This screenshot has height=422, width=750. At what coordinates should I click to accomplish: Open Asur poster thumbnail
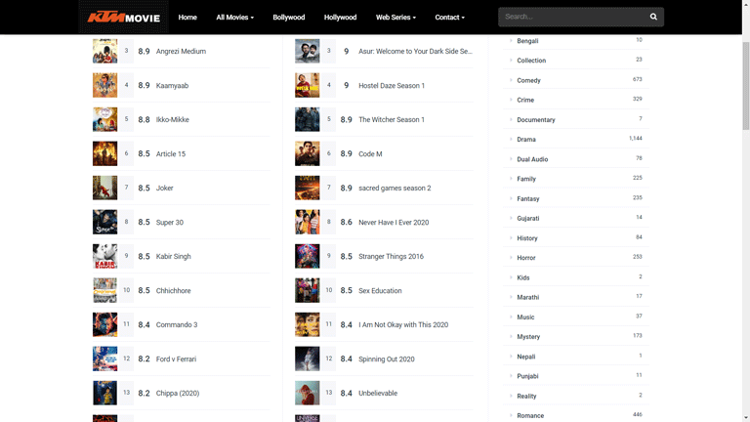(307, 51)
